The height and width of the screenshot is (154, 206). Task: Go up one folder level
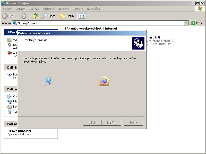(x=35, y=16)
